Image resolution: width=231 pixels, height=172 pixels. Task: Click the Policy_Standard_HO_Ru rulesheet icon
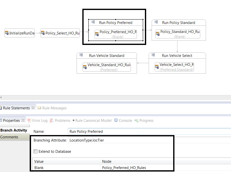coord(158,34)
